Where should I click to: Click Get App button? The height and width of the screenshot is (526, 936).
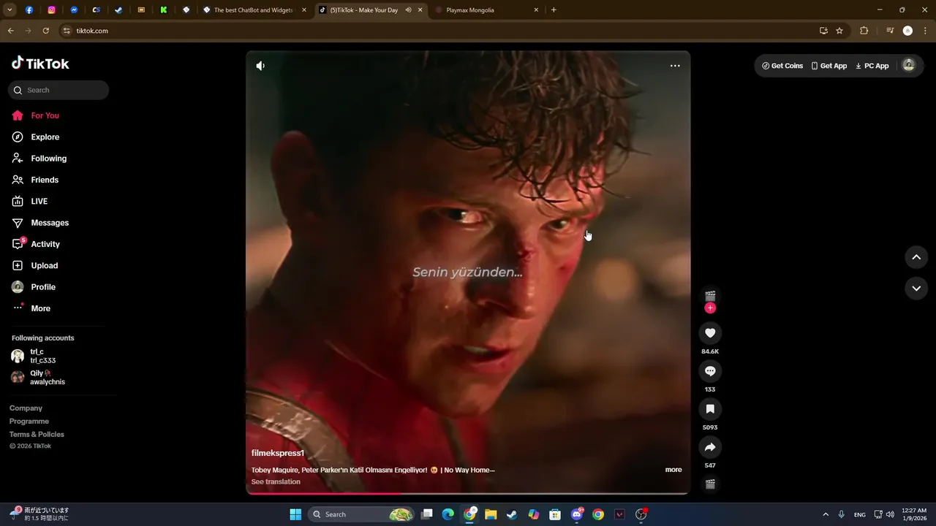tap(829, 66)
